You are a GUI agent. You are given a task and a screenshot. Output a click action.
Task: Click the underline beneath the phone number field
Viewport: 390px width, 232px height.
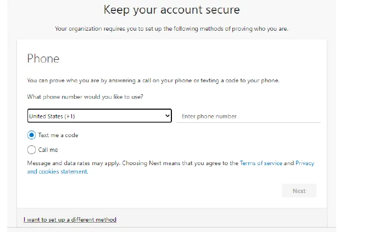pos(248,123)
